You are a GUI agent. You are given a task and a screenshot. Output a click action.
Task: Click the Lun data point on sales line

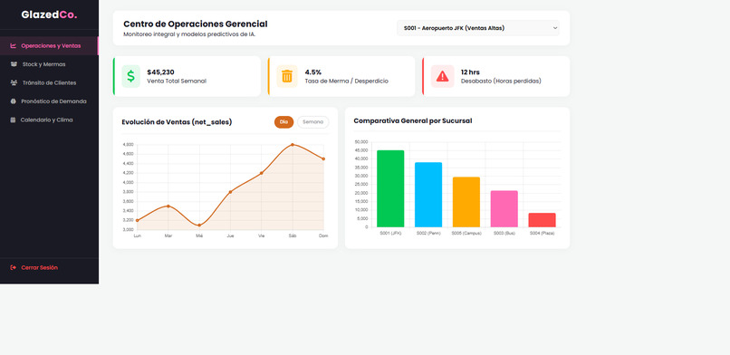click(138, 220)
